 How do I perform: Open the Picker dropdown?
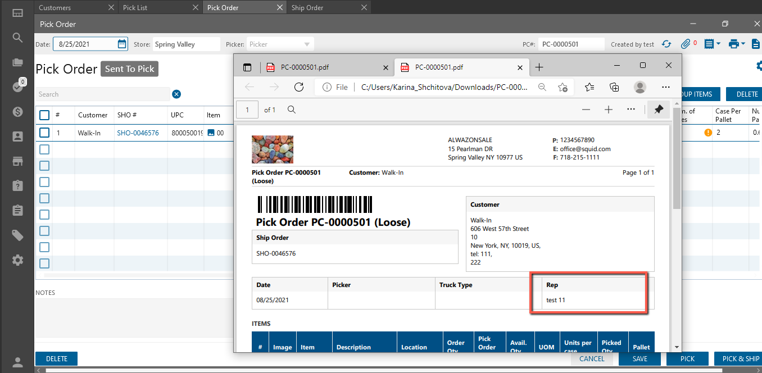coord(280,44)
